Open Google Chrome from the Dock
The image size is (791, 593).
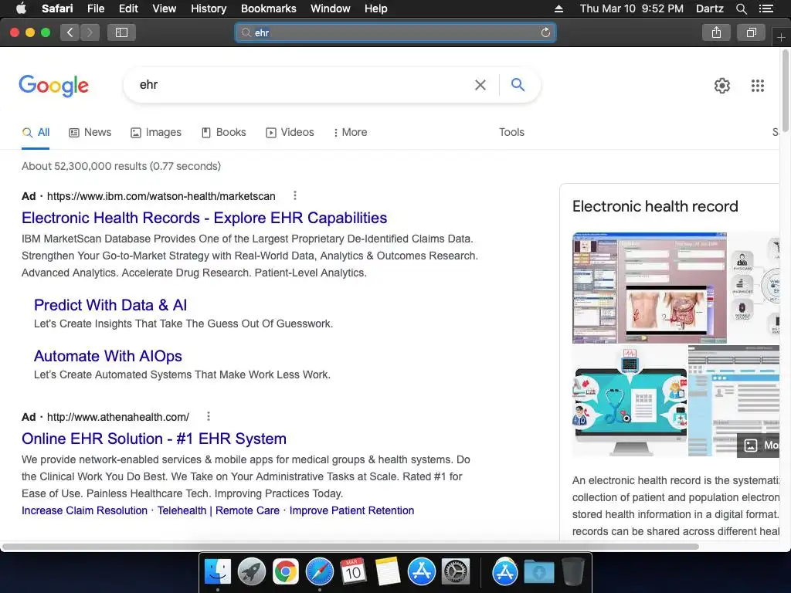pyautogui.click(x=286, y=572)
